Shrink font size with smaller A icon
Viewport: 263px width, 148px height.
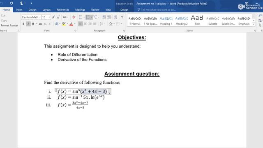coord(58,17)
